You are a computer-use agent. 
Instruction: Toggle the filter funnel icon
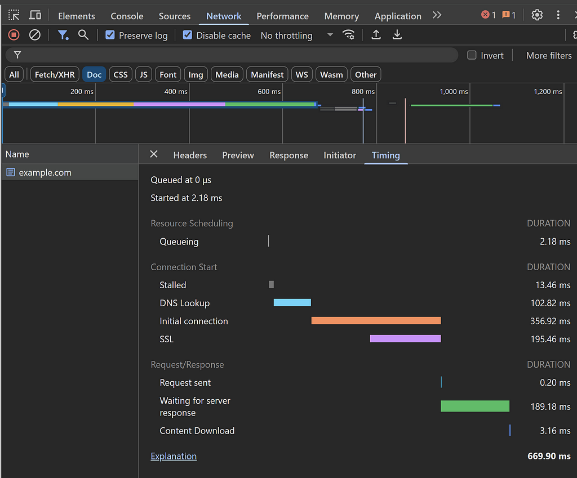(x=63, y=35)
